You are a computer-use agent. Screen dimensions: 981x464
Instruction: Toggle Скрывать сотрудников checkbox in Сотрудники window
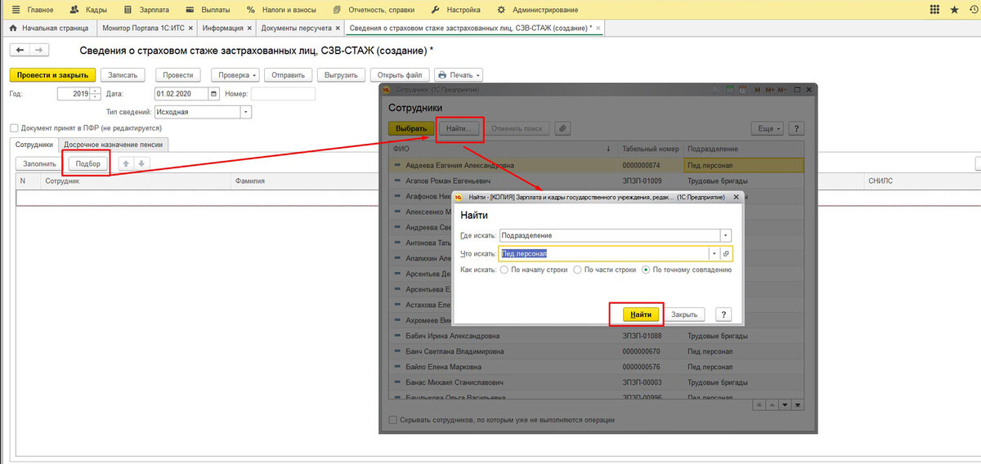(x=393, y=420)
